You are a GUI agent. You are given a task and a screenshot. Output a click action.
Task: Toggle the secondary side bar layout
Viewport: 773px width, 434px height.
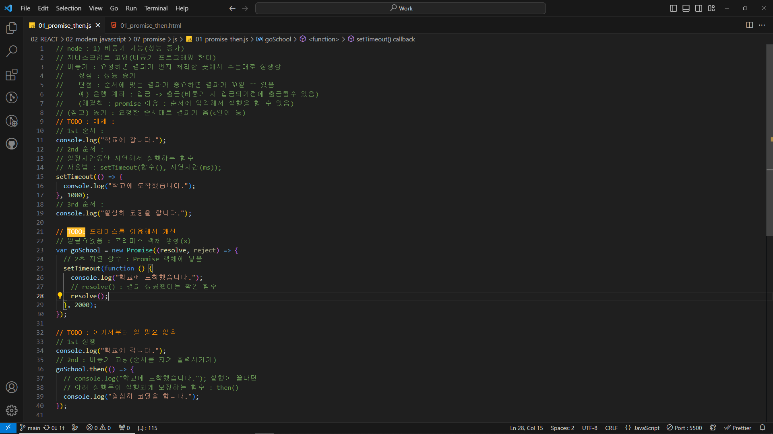pyautogui.click(x=699, y=8)
